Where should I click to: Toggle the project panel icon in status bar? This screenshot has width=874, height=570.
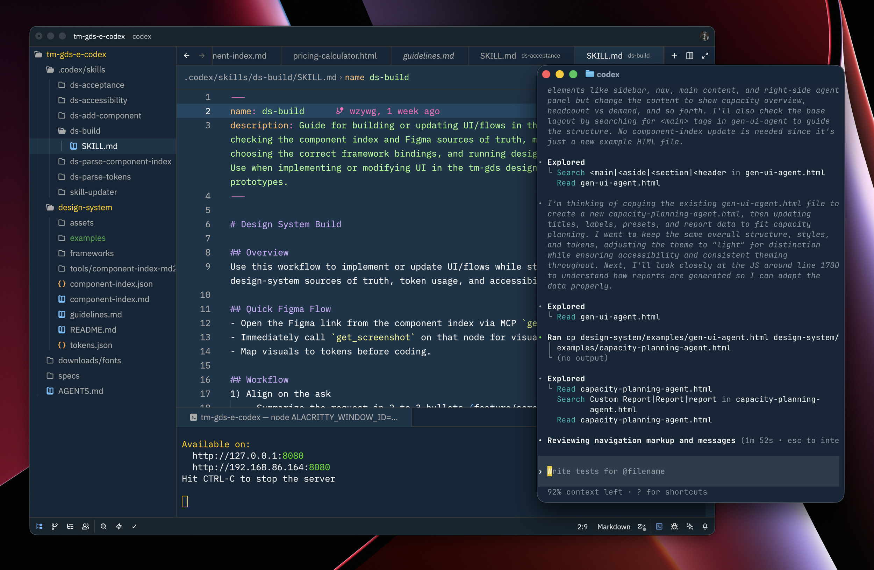(x=39, y=526)
